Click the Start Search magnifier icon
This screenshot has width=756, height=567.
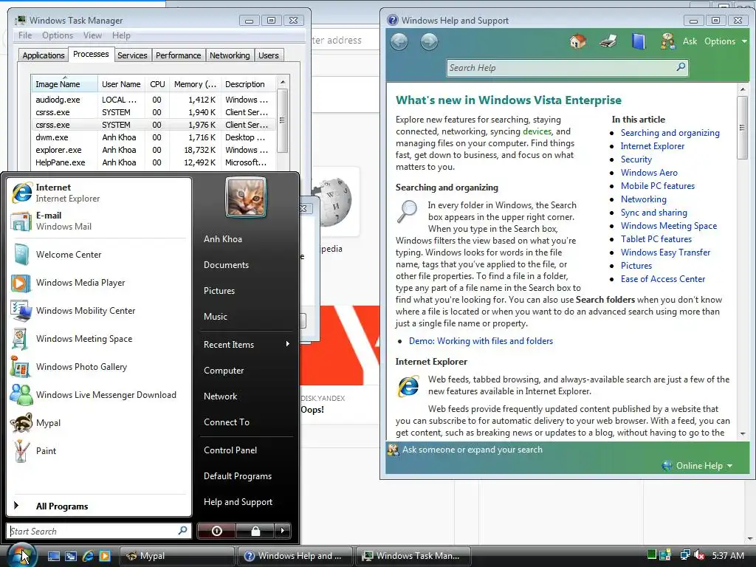(182, 530)
